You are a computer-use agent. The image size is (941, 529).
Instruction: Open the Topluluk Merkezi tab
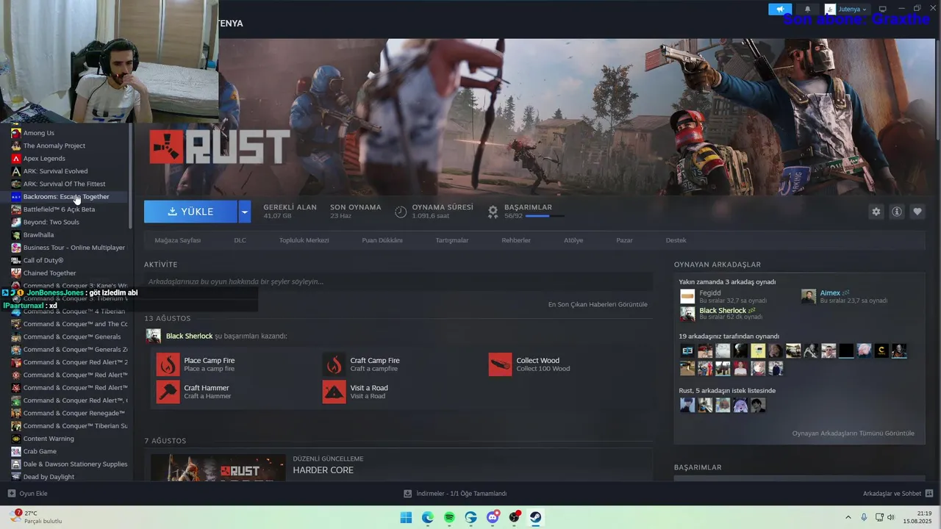pyautogui.click(x=304, y=240)
